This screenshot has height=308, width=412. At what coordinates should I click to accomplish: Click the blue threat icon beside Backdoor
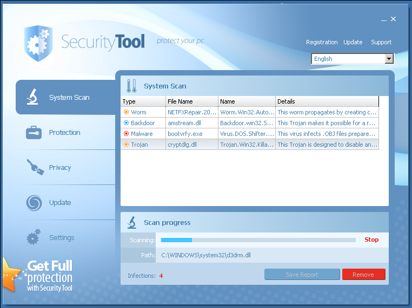[126, 122]
